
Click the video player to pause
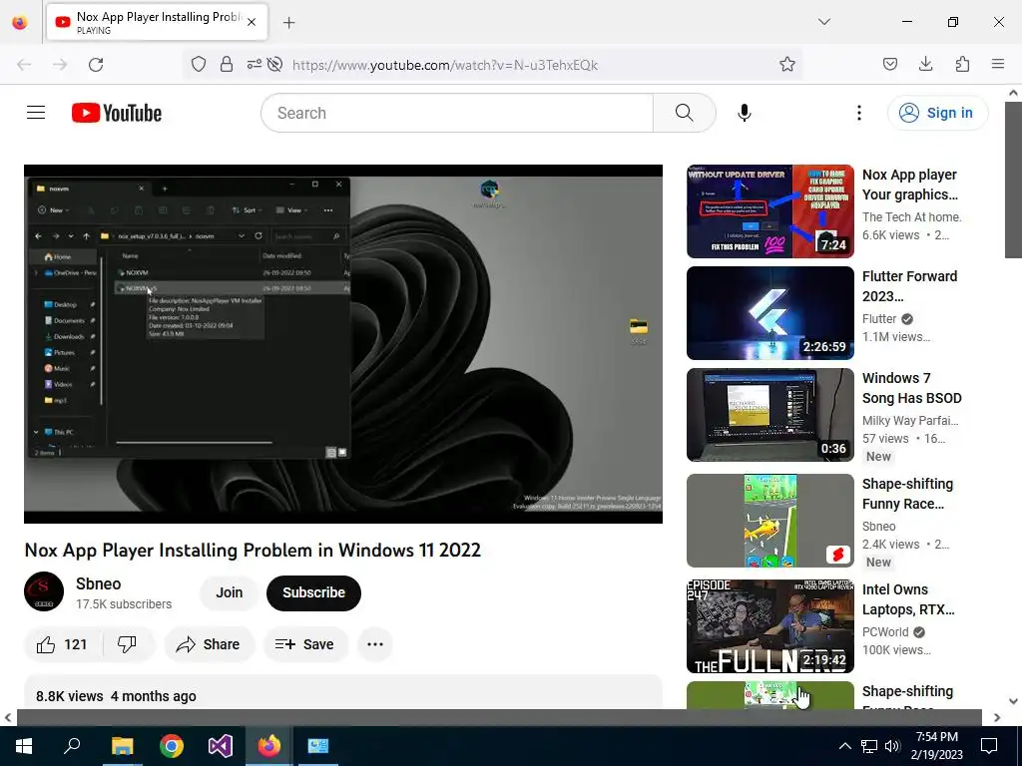point(343,343)
